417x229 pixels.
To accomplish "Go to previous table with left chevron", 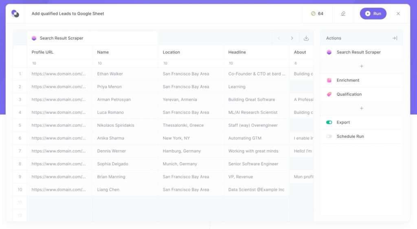I will coord(279,38).
